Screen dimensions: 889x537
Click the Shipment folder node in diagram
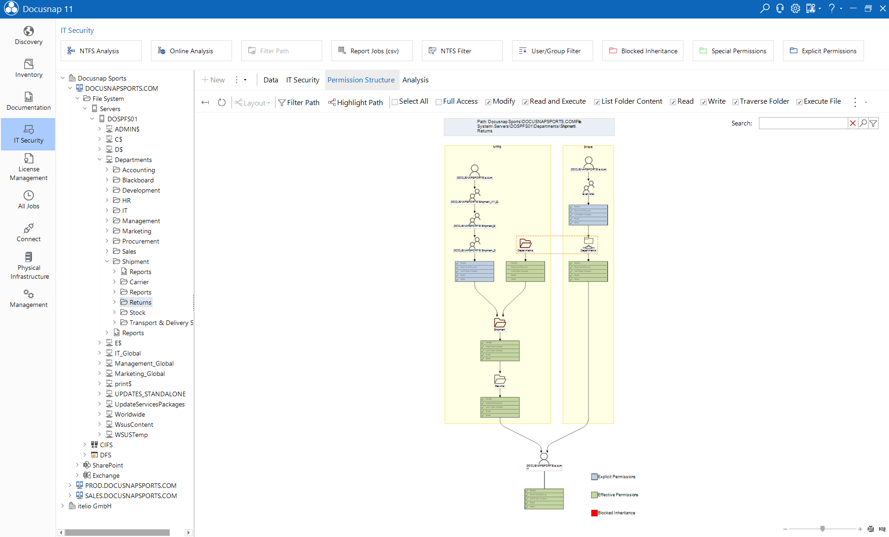[500, 324]
